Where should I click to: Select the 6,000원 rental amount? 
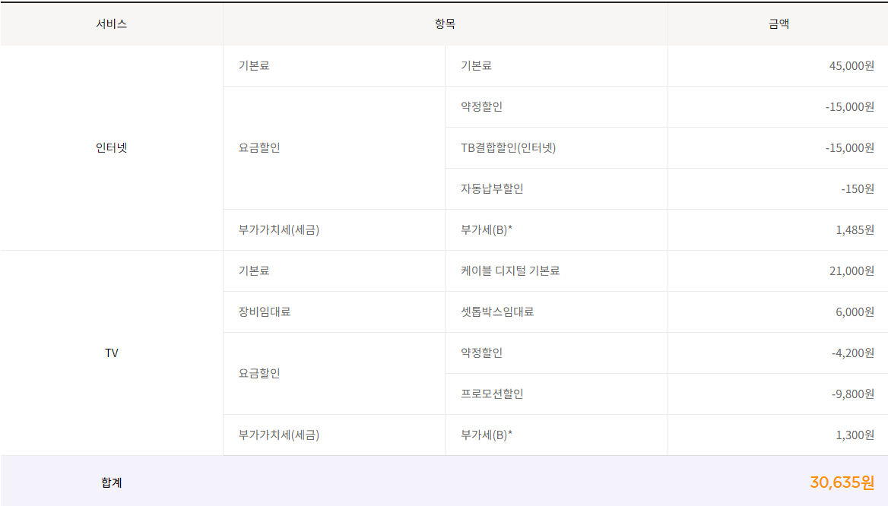pos(855,312)
